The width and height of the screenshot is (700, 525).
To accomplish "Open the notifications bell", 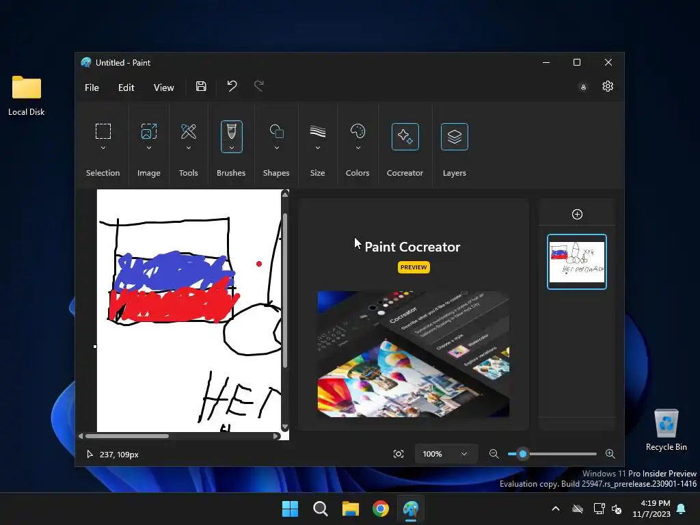I will coord(682,509).
